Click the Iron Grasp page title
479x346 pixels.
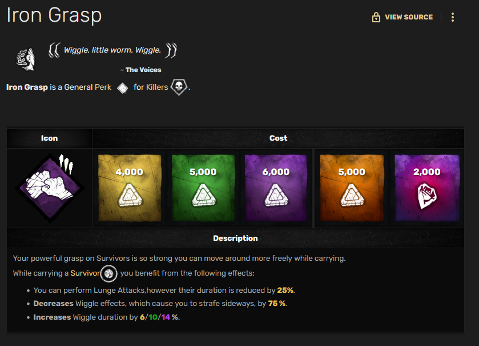(x=54, y=15)
